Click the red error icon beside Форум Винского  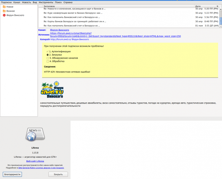click(x=4, y=15)
